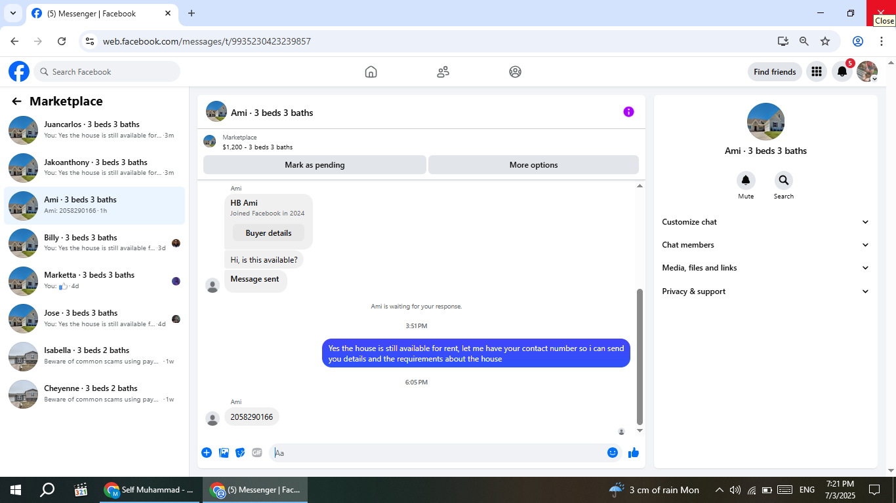Viewport: 896px width, 503px height.
Task: Open Chrome zoom magnifier icon
Action: pos(804,41)
